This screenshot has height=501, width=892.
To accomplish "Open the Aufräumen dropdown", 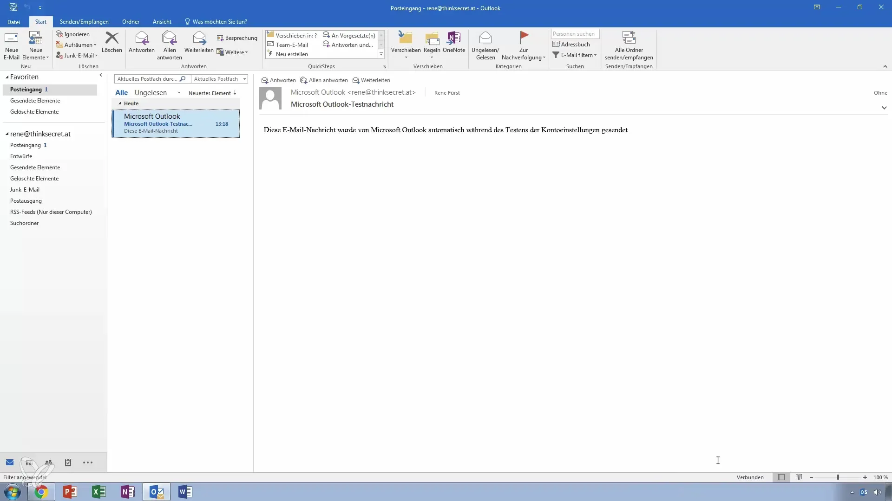I will (x=76, y=45).
